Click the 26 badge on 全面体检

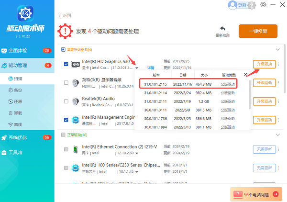pos(47,51)
